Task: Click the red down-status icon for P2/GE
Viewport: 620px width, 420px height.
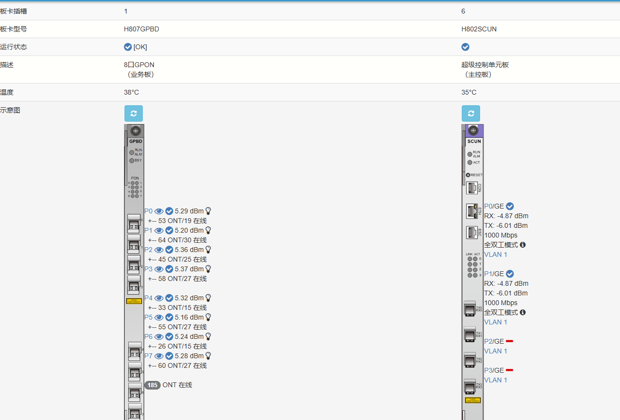Action: pos(510,341)
